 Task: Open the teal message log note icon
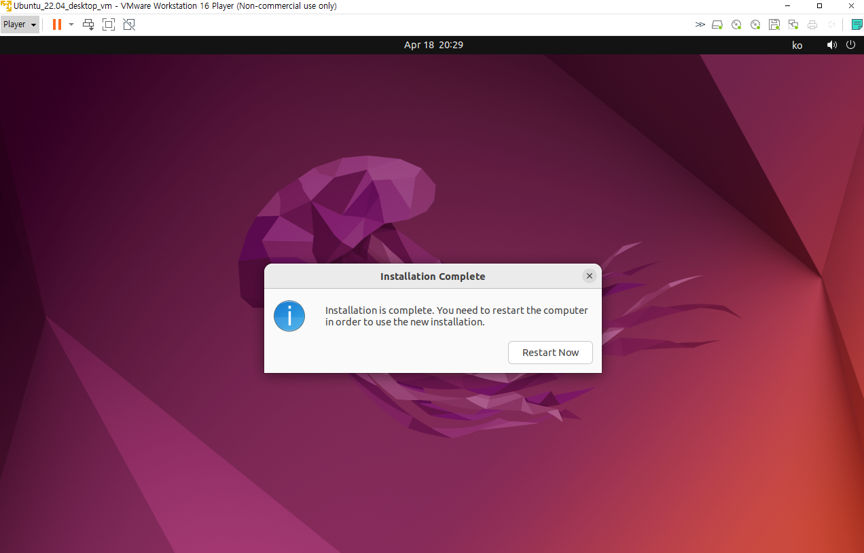tap(857, 25)
